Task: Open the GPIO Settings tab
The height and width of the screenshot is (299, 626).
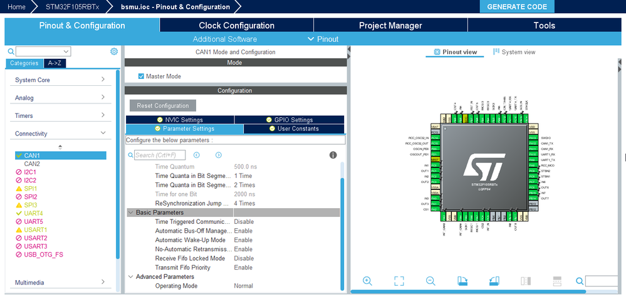Action: (290, 120)
